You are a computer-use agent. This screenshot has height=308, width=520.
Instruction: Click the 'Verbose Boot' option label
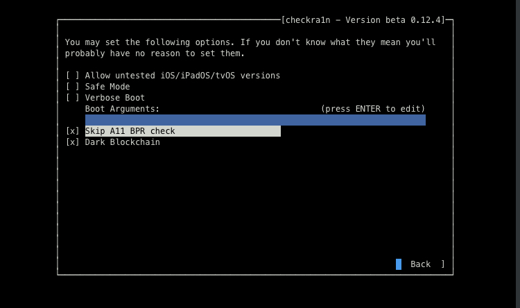click(114, 98)
